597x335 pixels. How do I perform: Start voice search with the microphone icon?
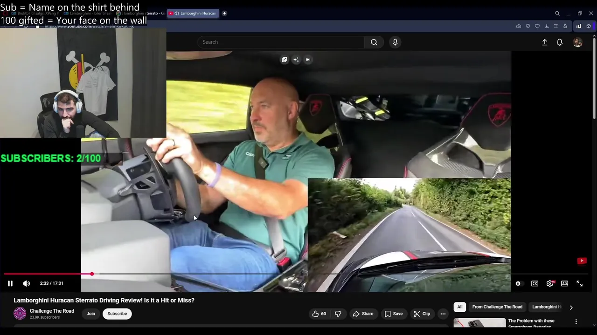395,42
